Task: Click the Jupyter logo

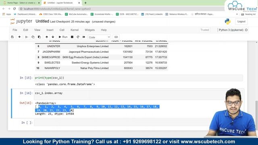Action: click(21, 21)
